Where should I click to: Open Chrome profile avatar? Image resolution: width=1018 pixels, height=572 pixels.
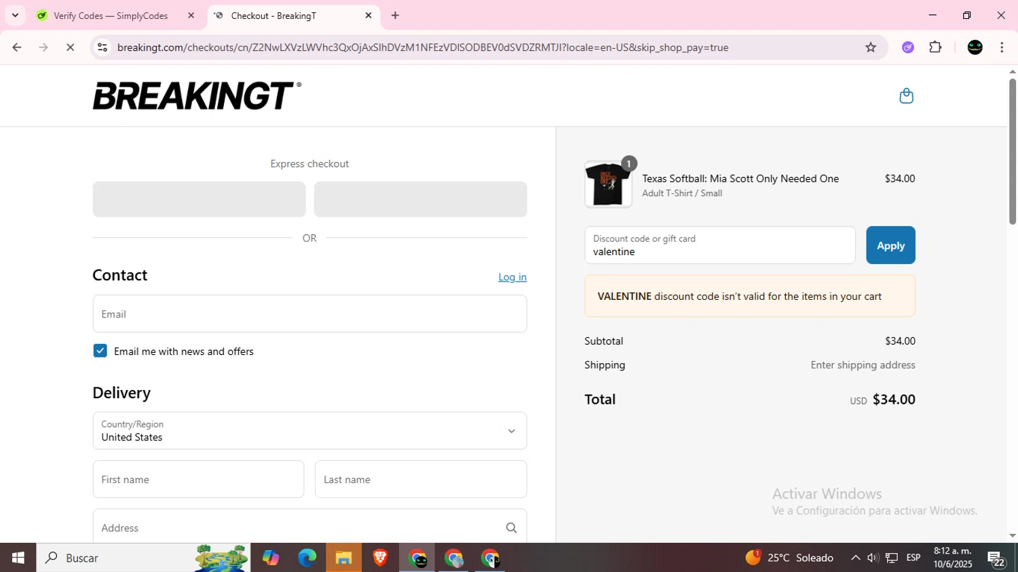pos(975,47)
